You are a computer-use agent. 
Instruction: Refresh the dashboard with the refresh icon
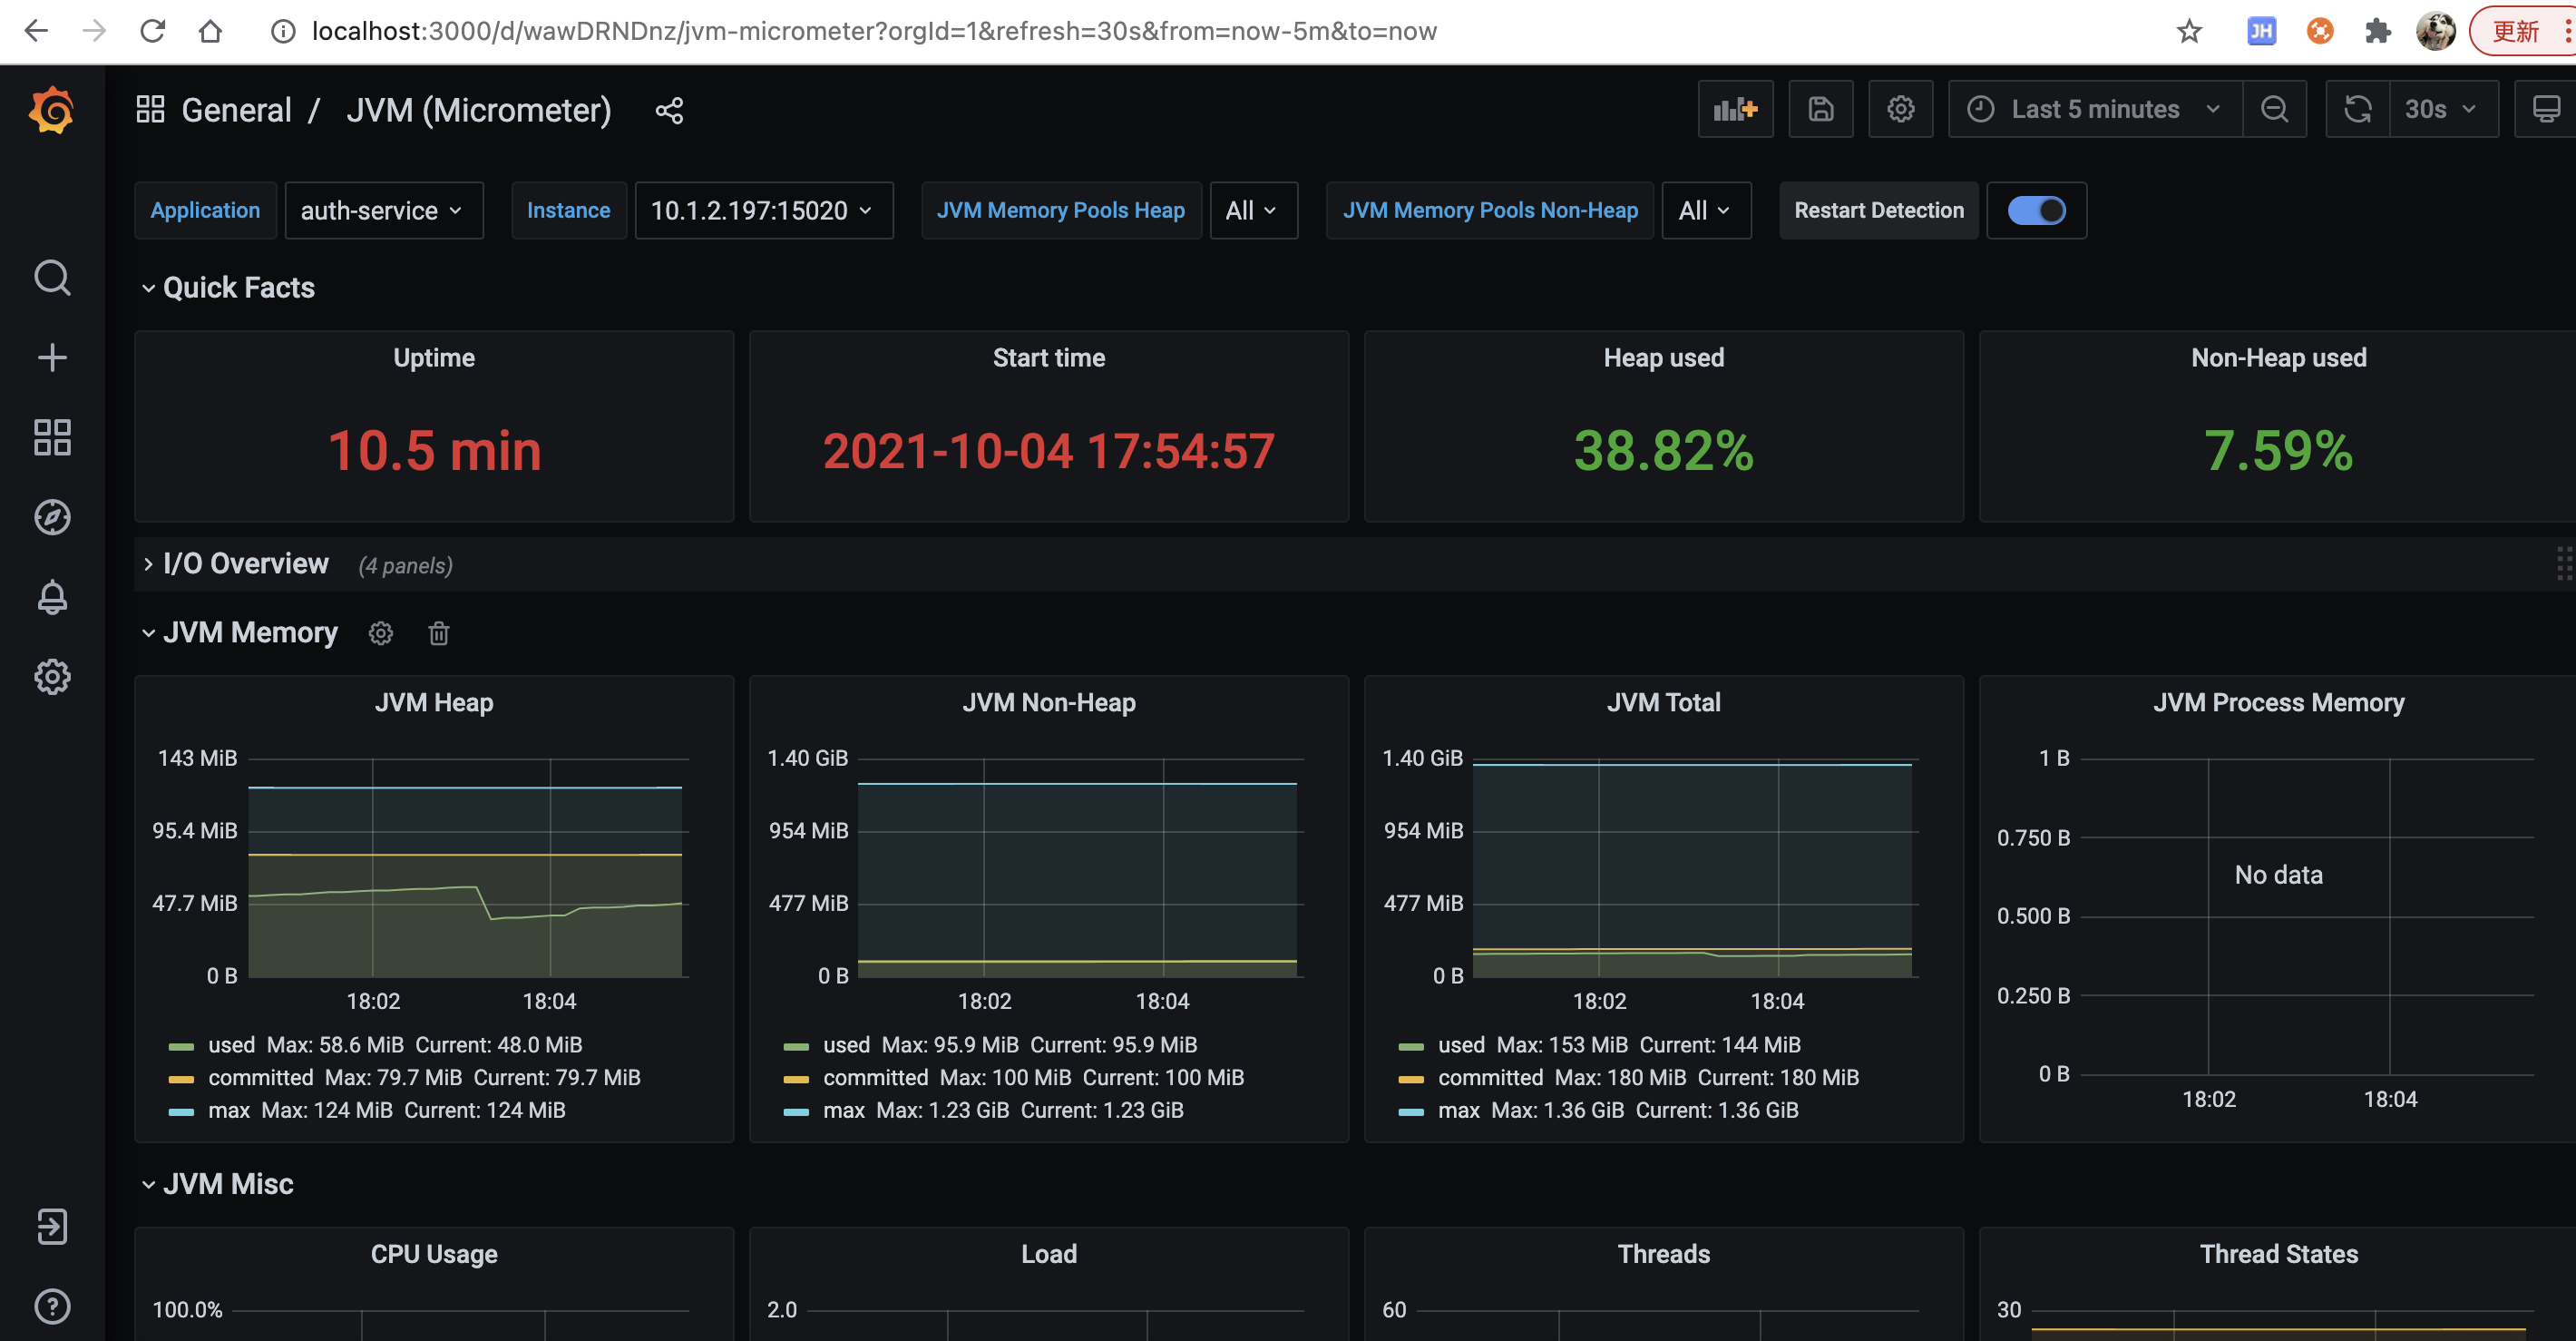[2357, 109]
